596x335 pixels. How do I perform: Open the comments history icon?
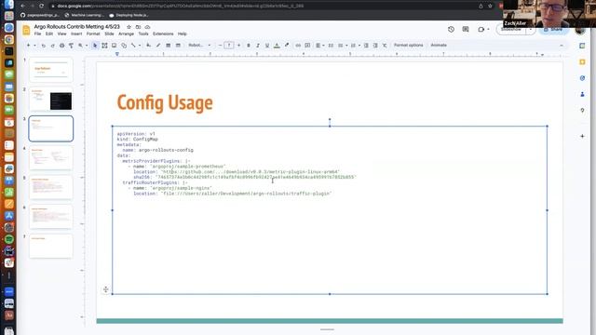coord(466,29)
